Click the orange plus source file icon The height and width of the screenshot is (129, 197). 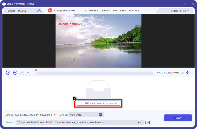(50, 10)
